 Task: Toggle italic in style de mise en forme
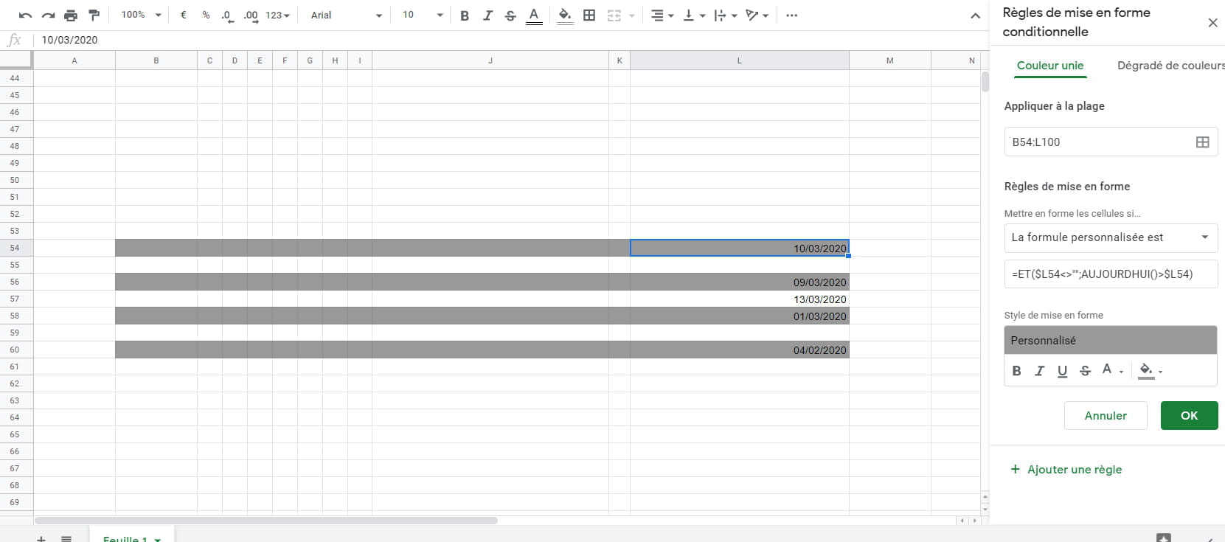[1039, 371]
